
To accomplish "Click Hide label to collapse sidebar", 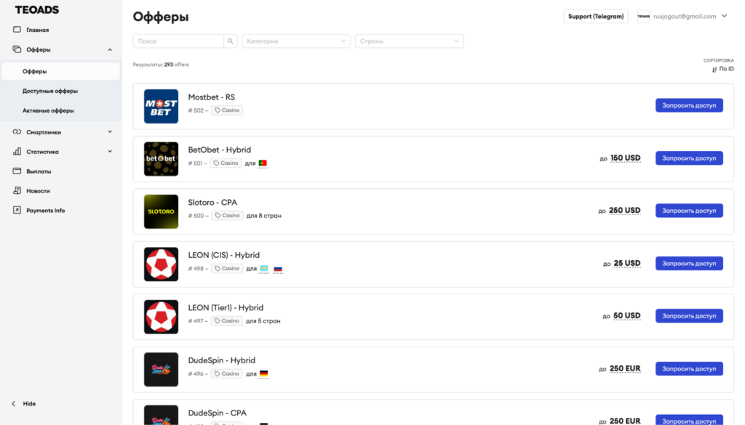I will click(29, 404).
